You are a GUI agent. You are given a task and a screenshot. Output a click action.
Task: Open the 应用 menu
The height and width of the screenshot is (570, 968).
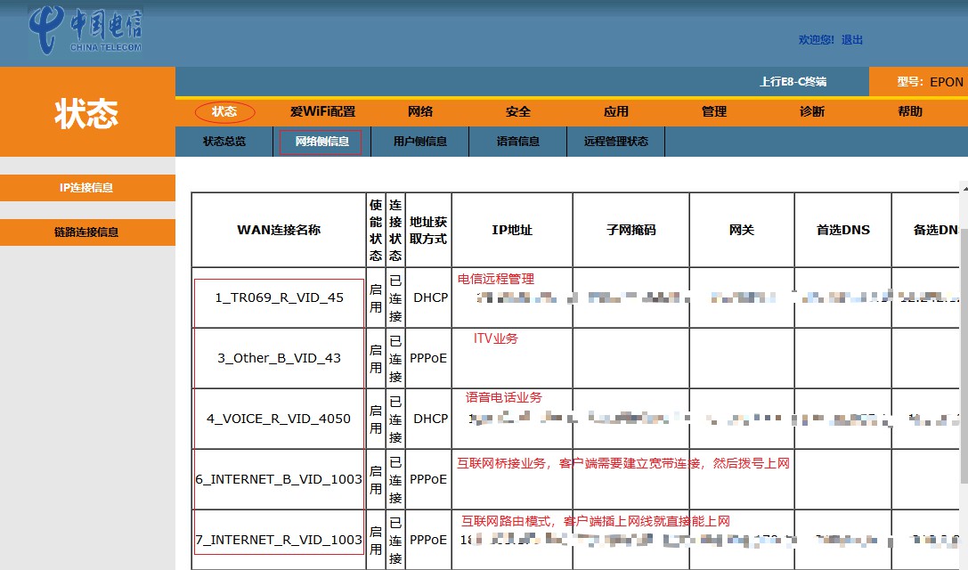coord(616,111)
